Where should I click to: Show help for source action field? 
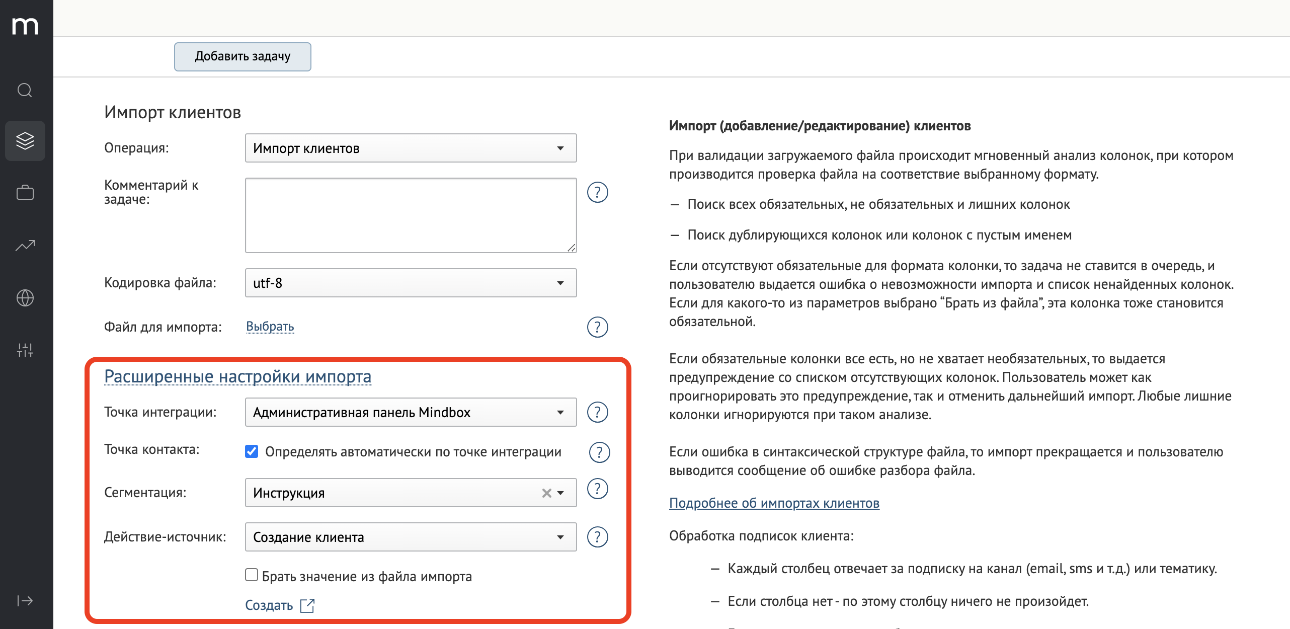[x=598, y=537]
